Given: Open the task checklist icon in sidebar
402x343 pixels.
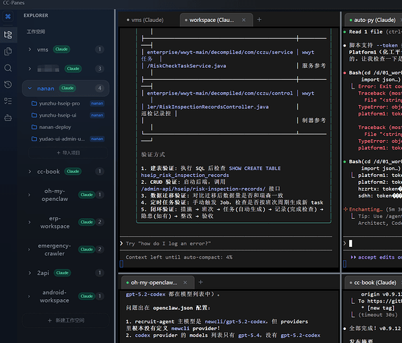Looking at the screenshot, I should coord(8,101).
